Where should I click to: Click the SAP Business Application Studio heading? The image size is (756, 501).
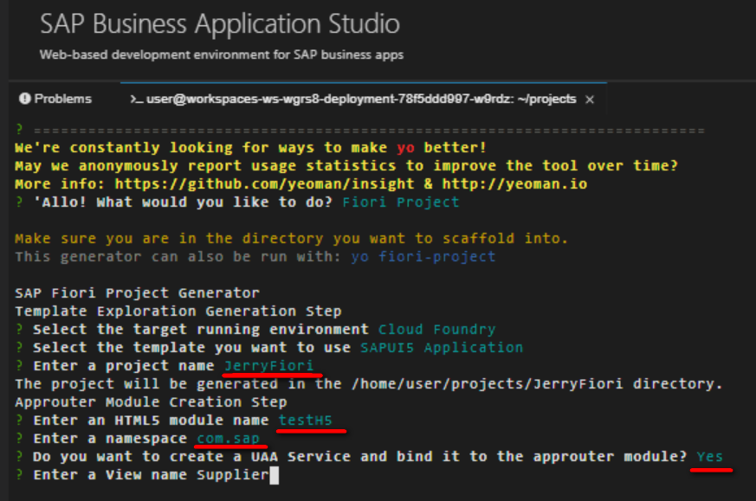pos(220,23)
